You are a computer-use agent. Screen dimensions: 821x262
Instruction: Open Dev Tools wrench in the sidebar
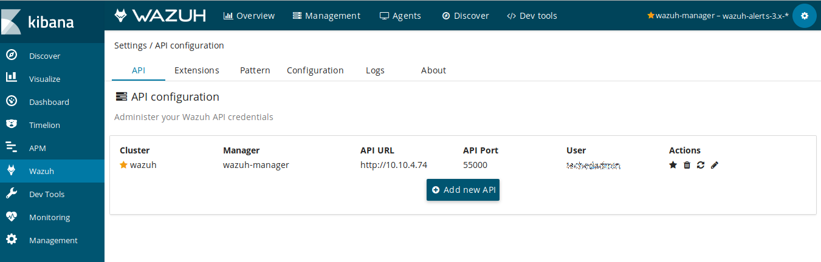point(46,194)
